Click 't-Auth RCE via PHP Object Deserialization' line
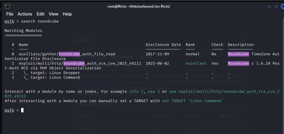The width and height of the screenshot is (284, 134). pyautogui.click(x=53, y=68)
